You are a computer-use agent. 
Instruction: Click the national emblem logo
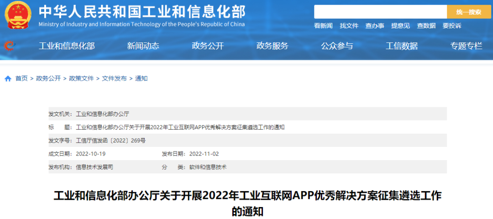coord(18,16)
